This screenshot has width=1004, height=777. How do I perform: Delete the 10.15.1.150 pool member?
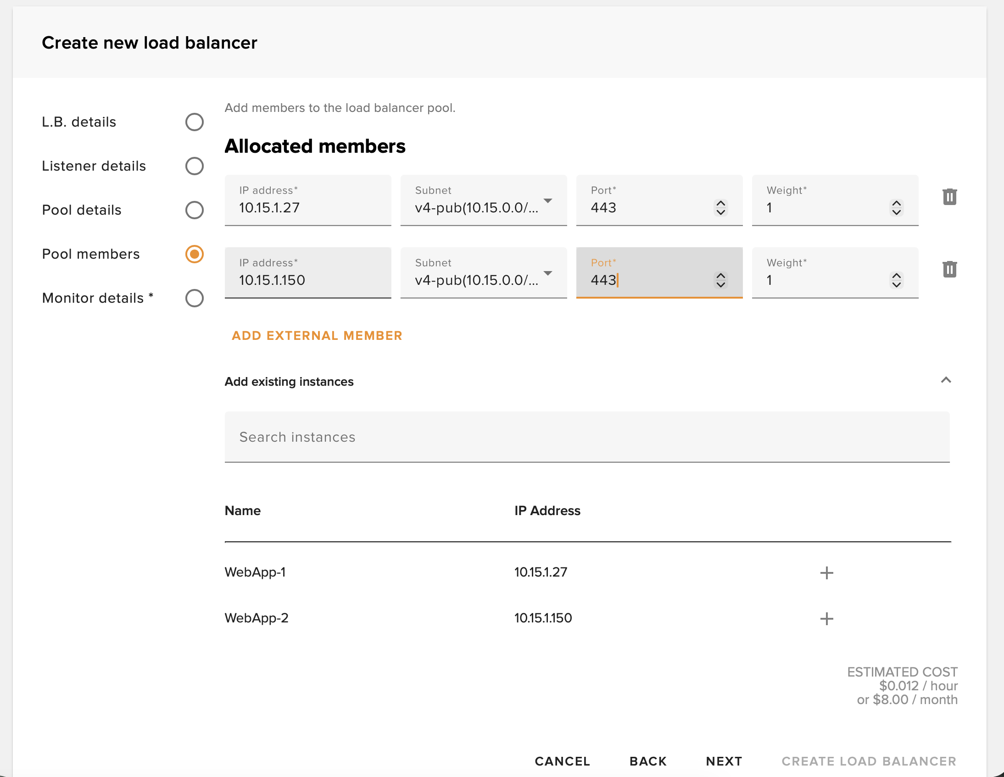950,269
